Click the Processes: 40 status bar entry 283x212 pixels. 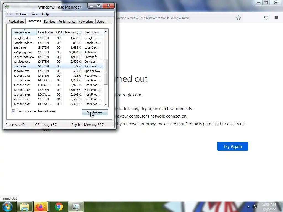coord(15,124)
